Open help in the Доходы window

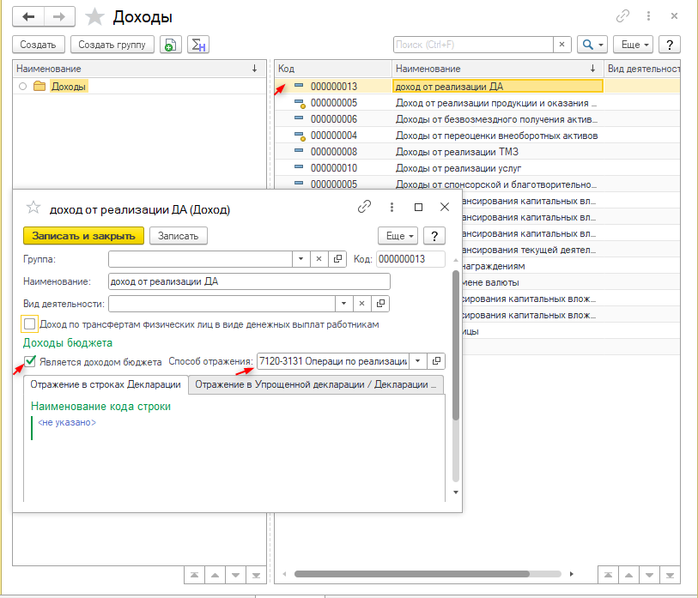tap(669, 45)
